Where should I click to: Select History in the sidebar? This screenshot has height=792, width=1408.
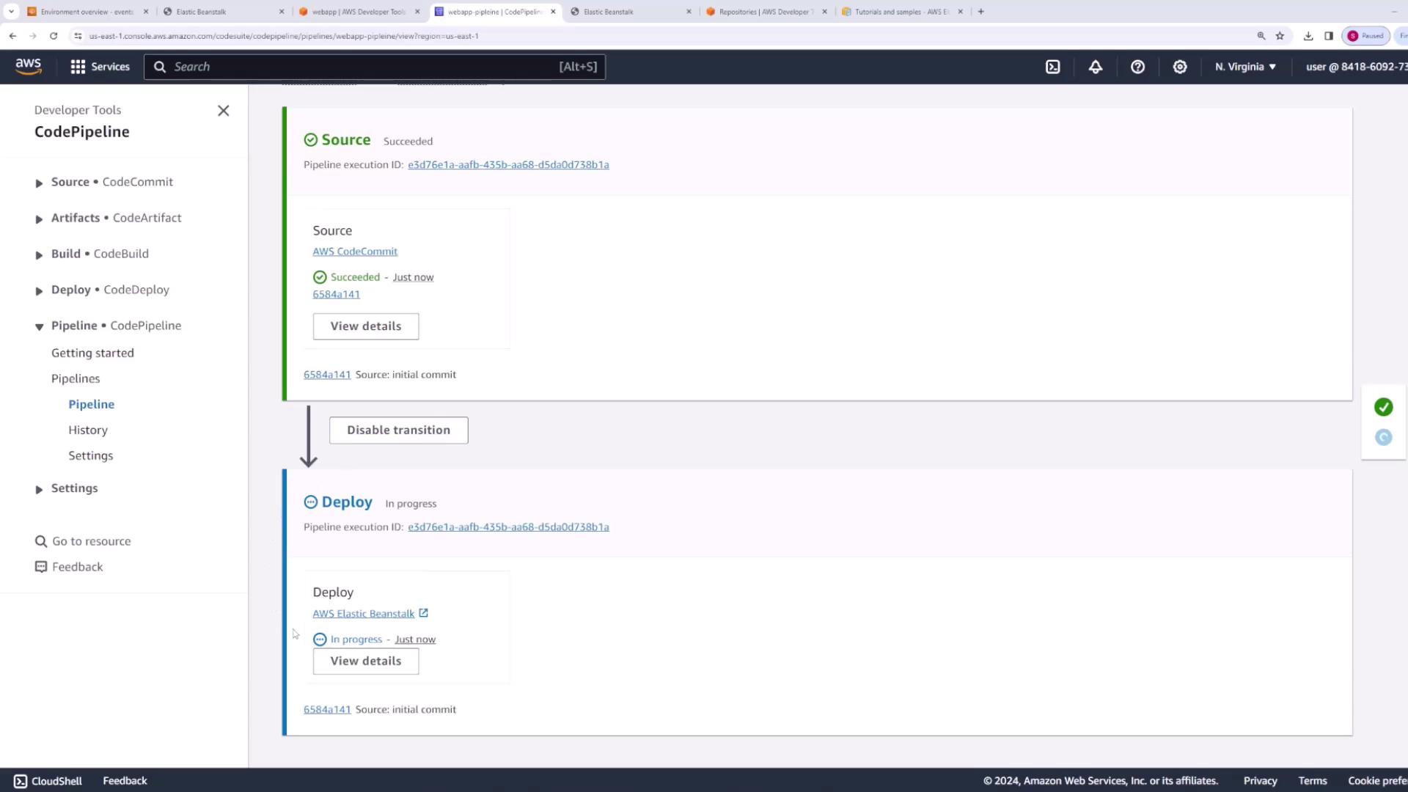(x=88, y=430)
